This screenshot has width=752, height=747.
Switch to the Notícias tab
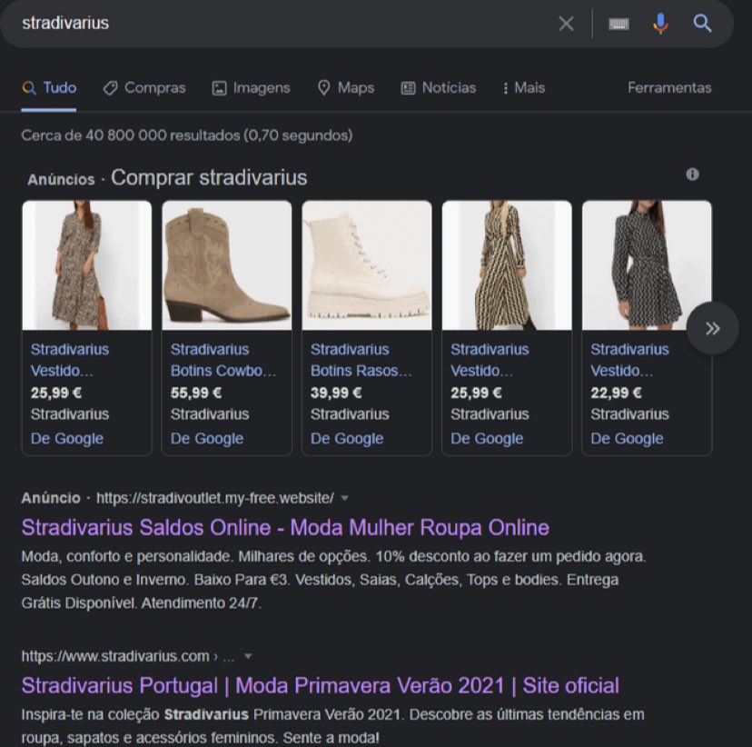[439, 88]
